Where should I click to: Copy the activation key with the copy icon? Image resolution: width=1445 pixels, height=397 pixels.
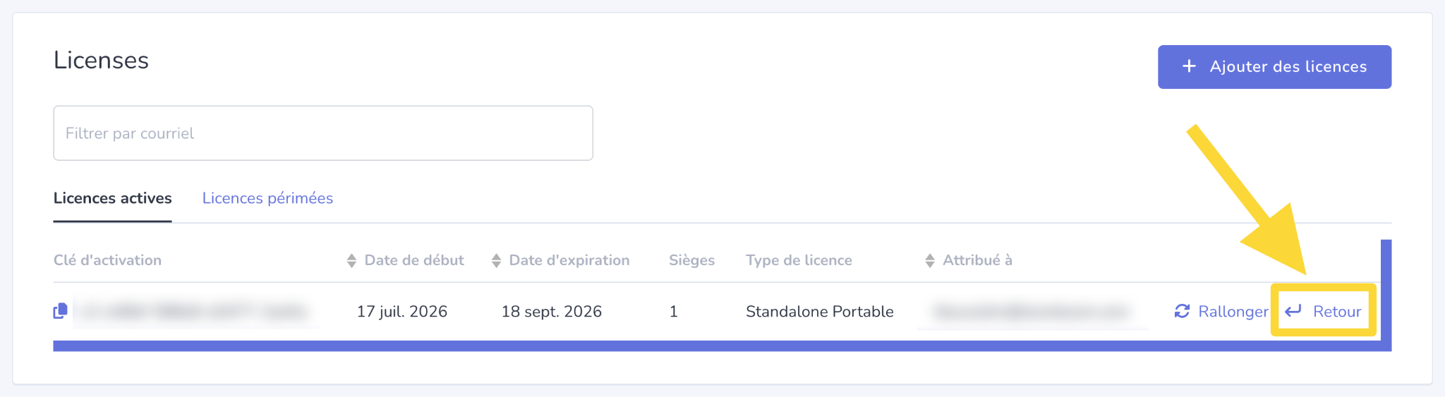click(60, 311)
